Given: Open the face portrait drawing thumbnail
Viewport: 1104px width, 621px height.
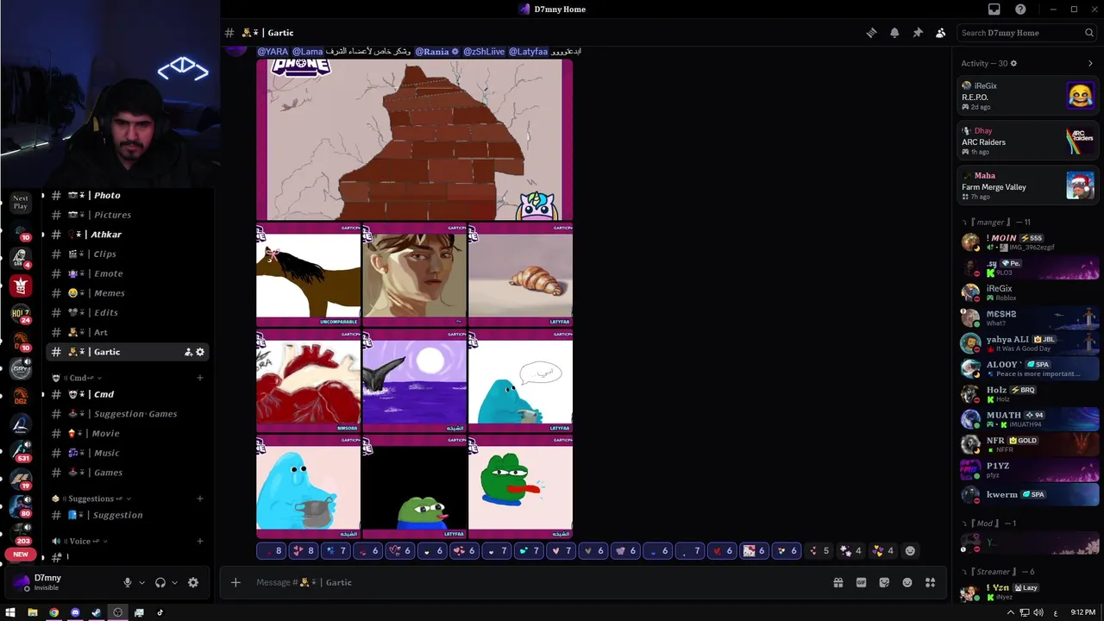Looking at the screenshot, I should [414, 275].
